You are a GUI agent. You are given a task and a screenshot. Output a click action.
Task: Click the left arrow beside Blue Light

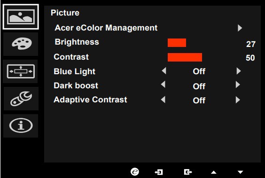tap(164, 71)
